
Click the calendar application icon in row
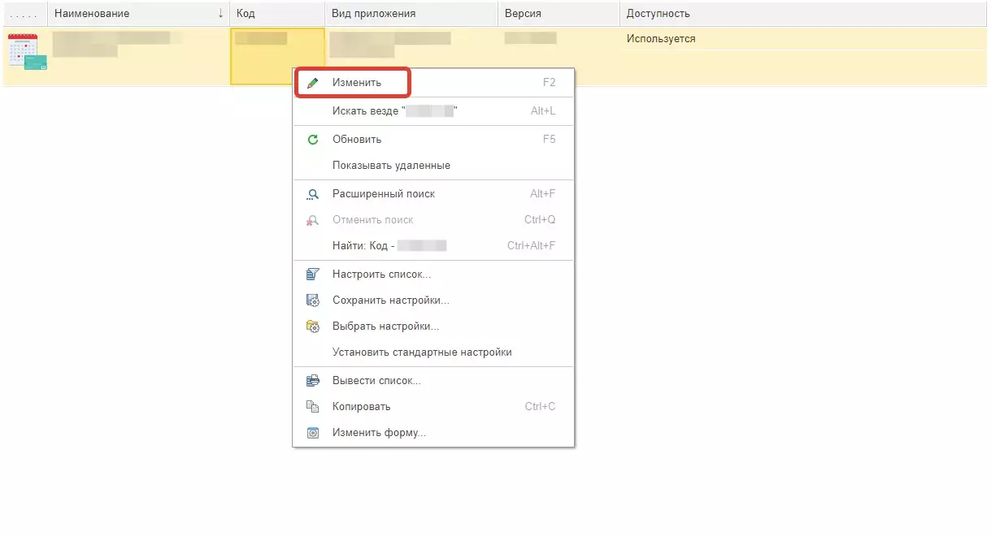(27, 52)
